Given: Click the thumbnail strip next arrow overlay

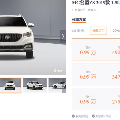Looking at the screenshot, I should [64, 85].
